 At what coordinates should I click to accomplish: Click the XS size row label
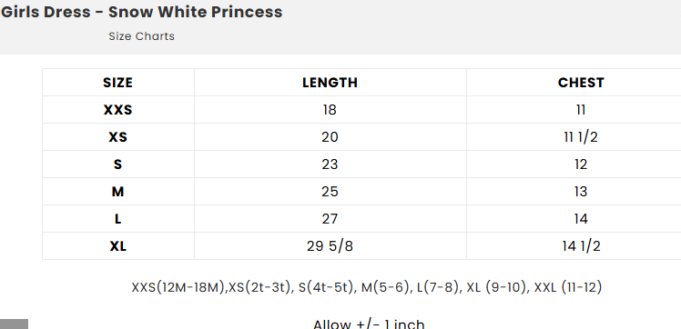pos(117,137)
